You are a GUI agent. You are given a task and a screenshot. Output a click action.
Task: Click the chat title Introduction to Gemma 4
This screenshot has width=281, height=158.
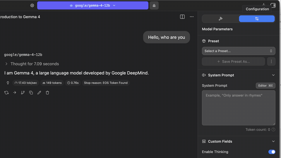pos(20,17)
